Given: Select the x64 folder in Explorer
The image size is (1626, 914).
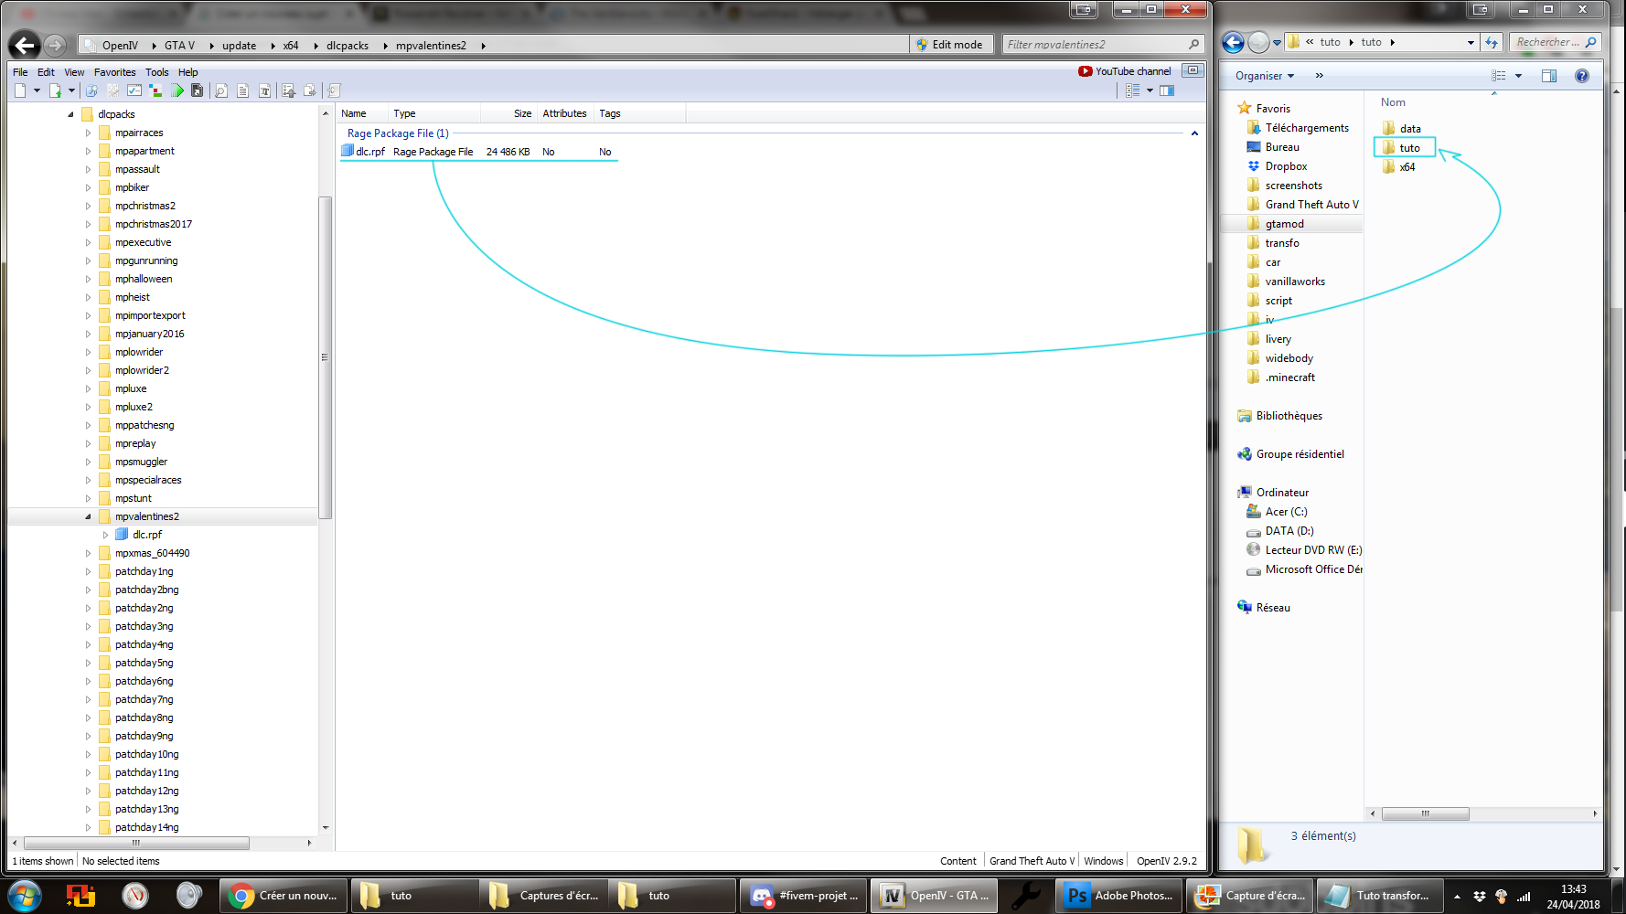Looking at the screenshot, I should [x=1399, y=167].
